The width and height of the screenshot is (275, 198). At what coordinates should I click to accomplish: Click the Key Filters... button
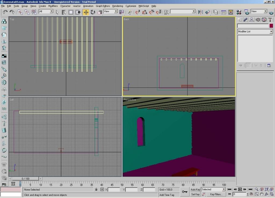pos(216,194)
